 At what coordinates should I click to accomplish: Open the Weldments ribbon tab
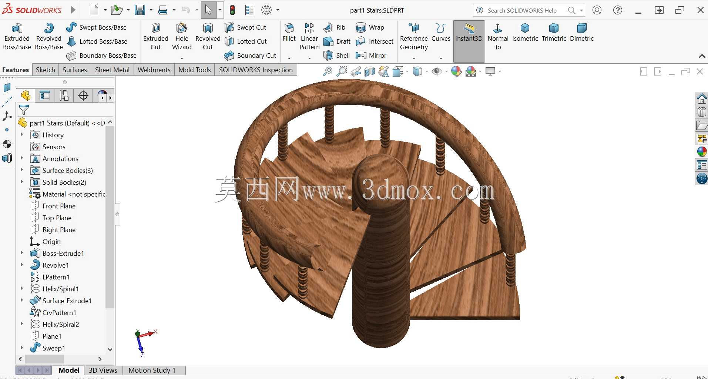click(x=154, y=70)
